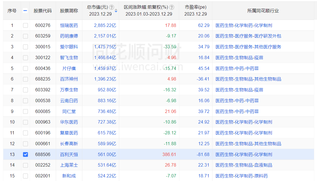Click stock code 688506
Image resolution: width=317 pixels, height=181 pixels.
pyautogui.click(x=43, y=154)
